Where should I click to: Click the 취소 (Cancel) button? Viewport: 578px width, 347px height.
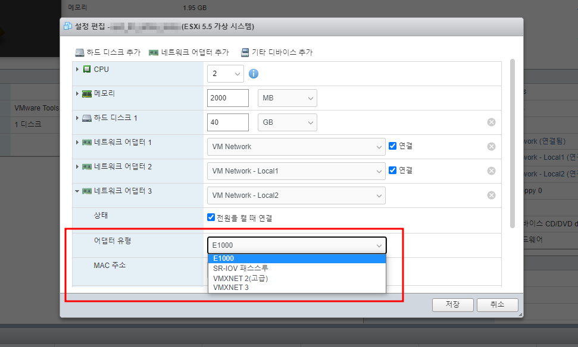(x=497, y=305)
